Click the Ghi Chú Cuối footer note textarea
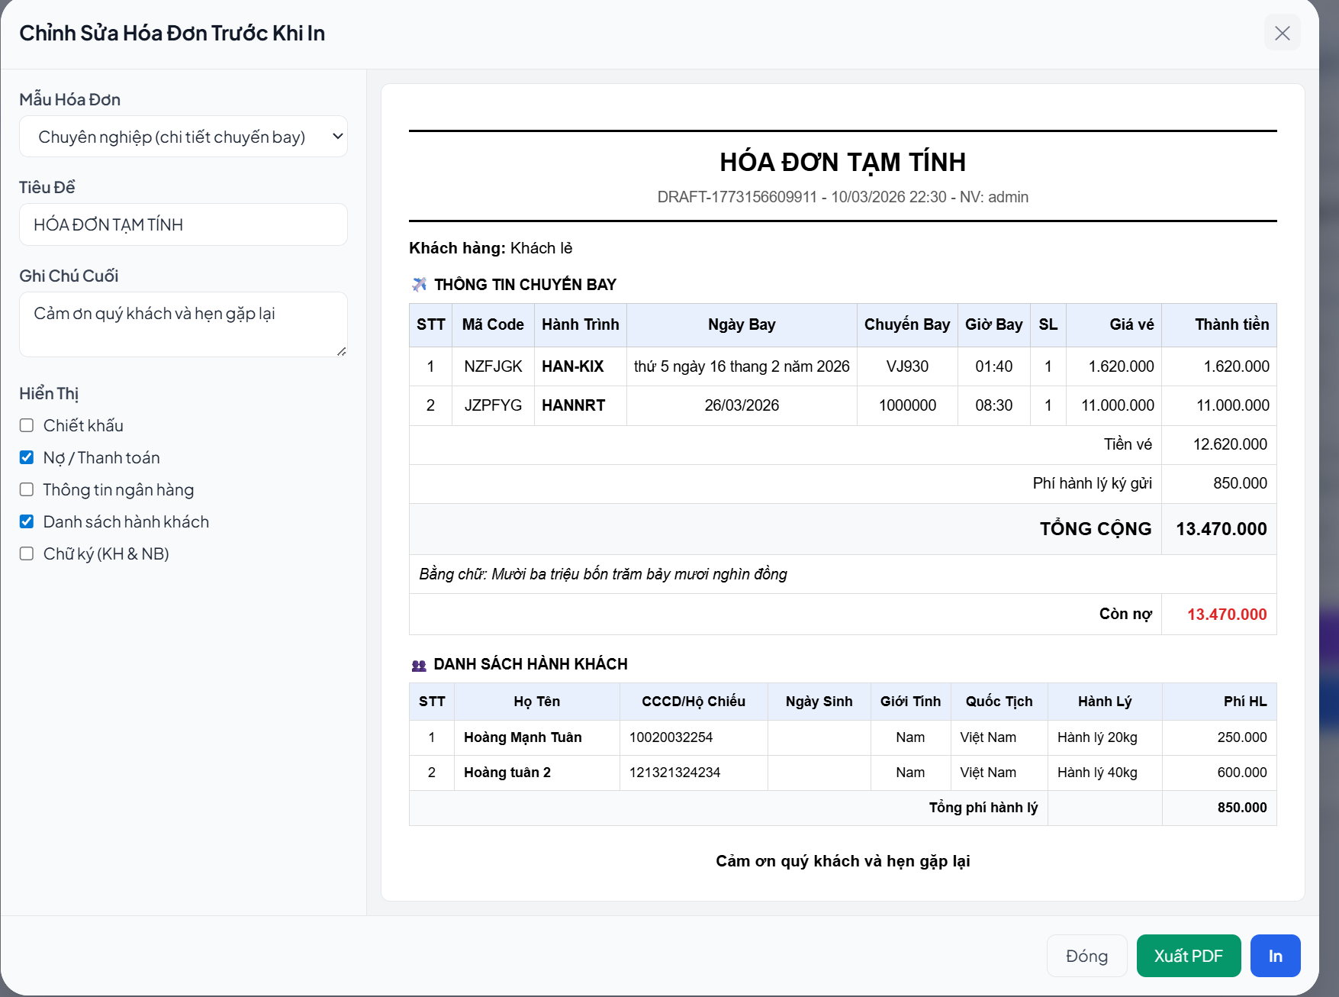 tap(183, 324)
